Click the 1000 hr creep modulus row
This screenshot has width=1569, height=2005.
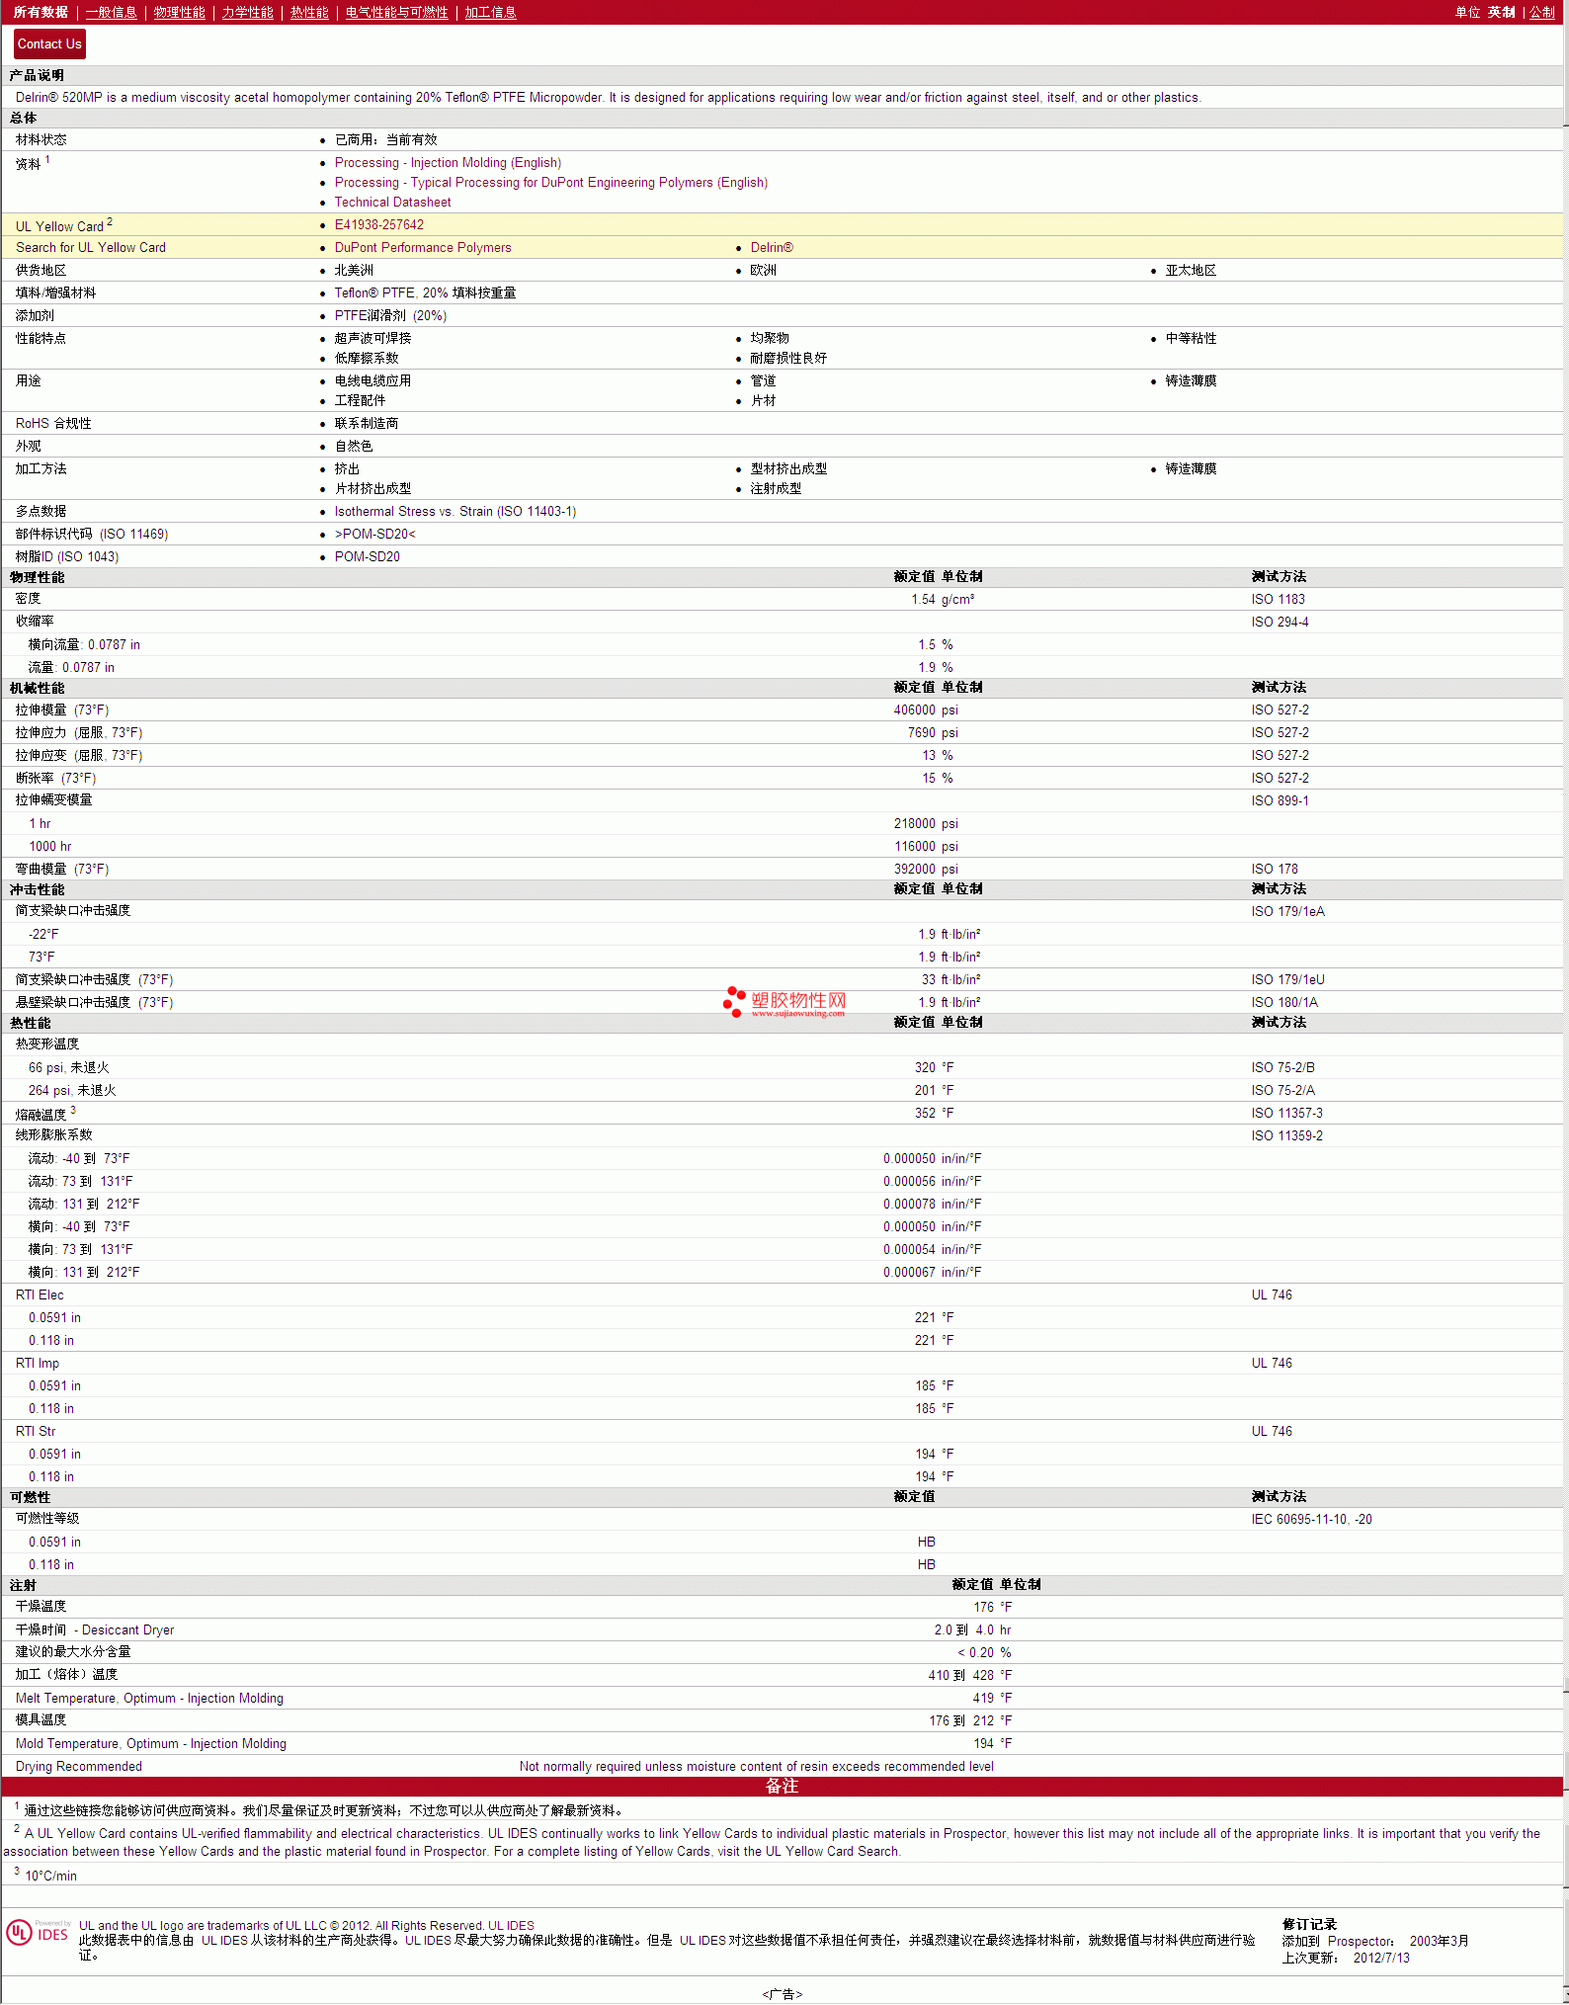pos(782,847)
